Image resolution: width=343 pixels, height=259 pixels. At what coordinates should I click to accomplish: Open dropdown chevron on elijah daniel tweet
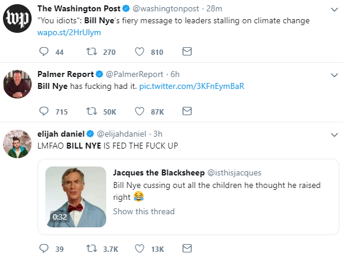(335, 135)
